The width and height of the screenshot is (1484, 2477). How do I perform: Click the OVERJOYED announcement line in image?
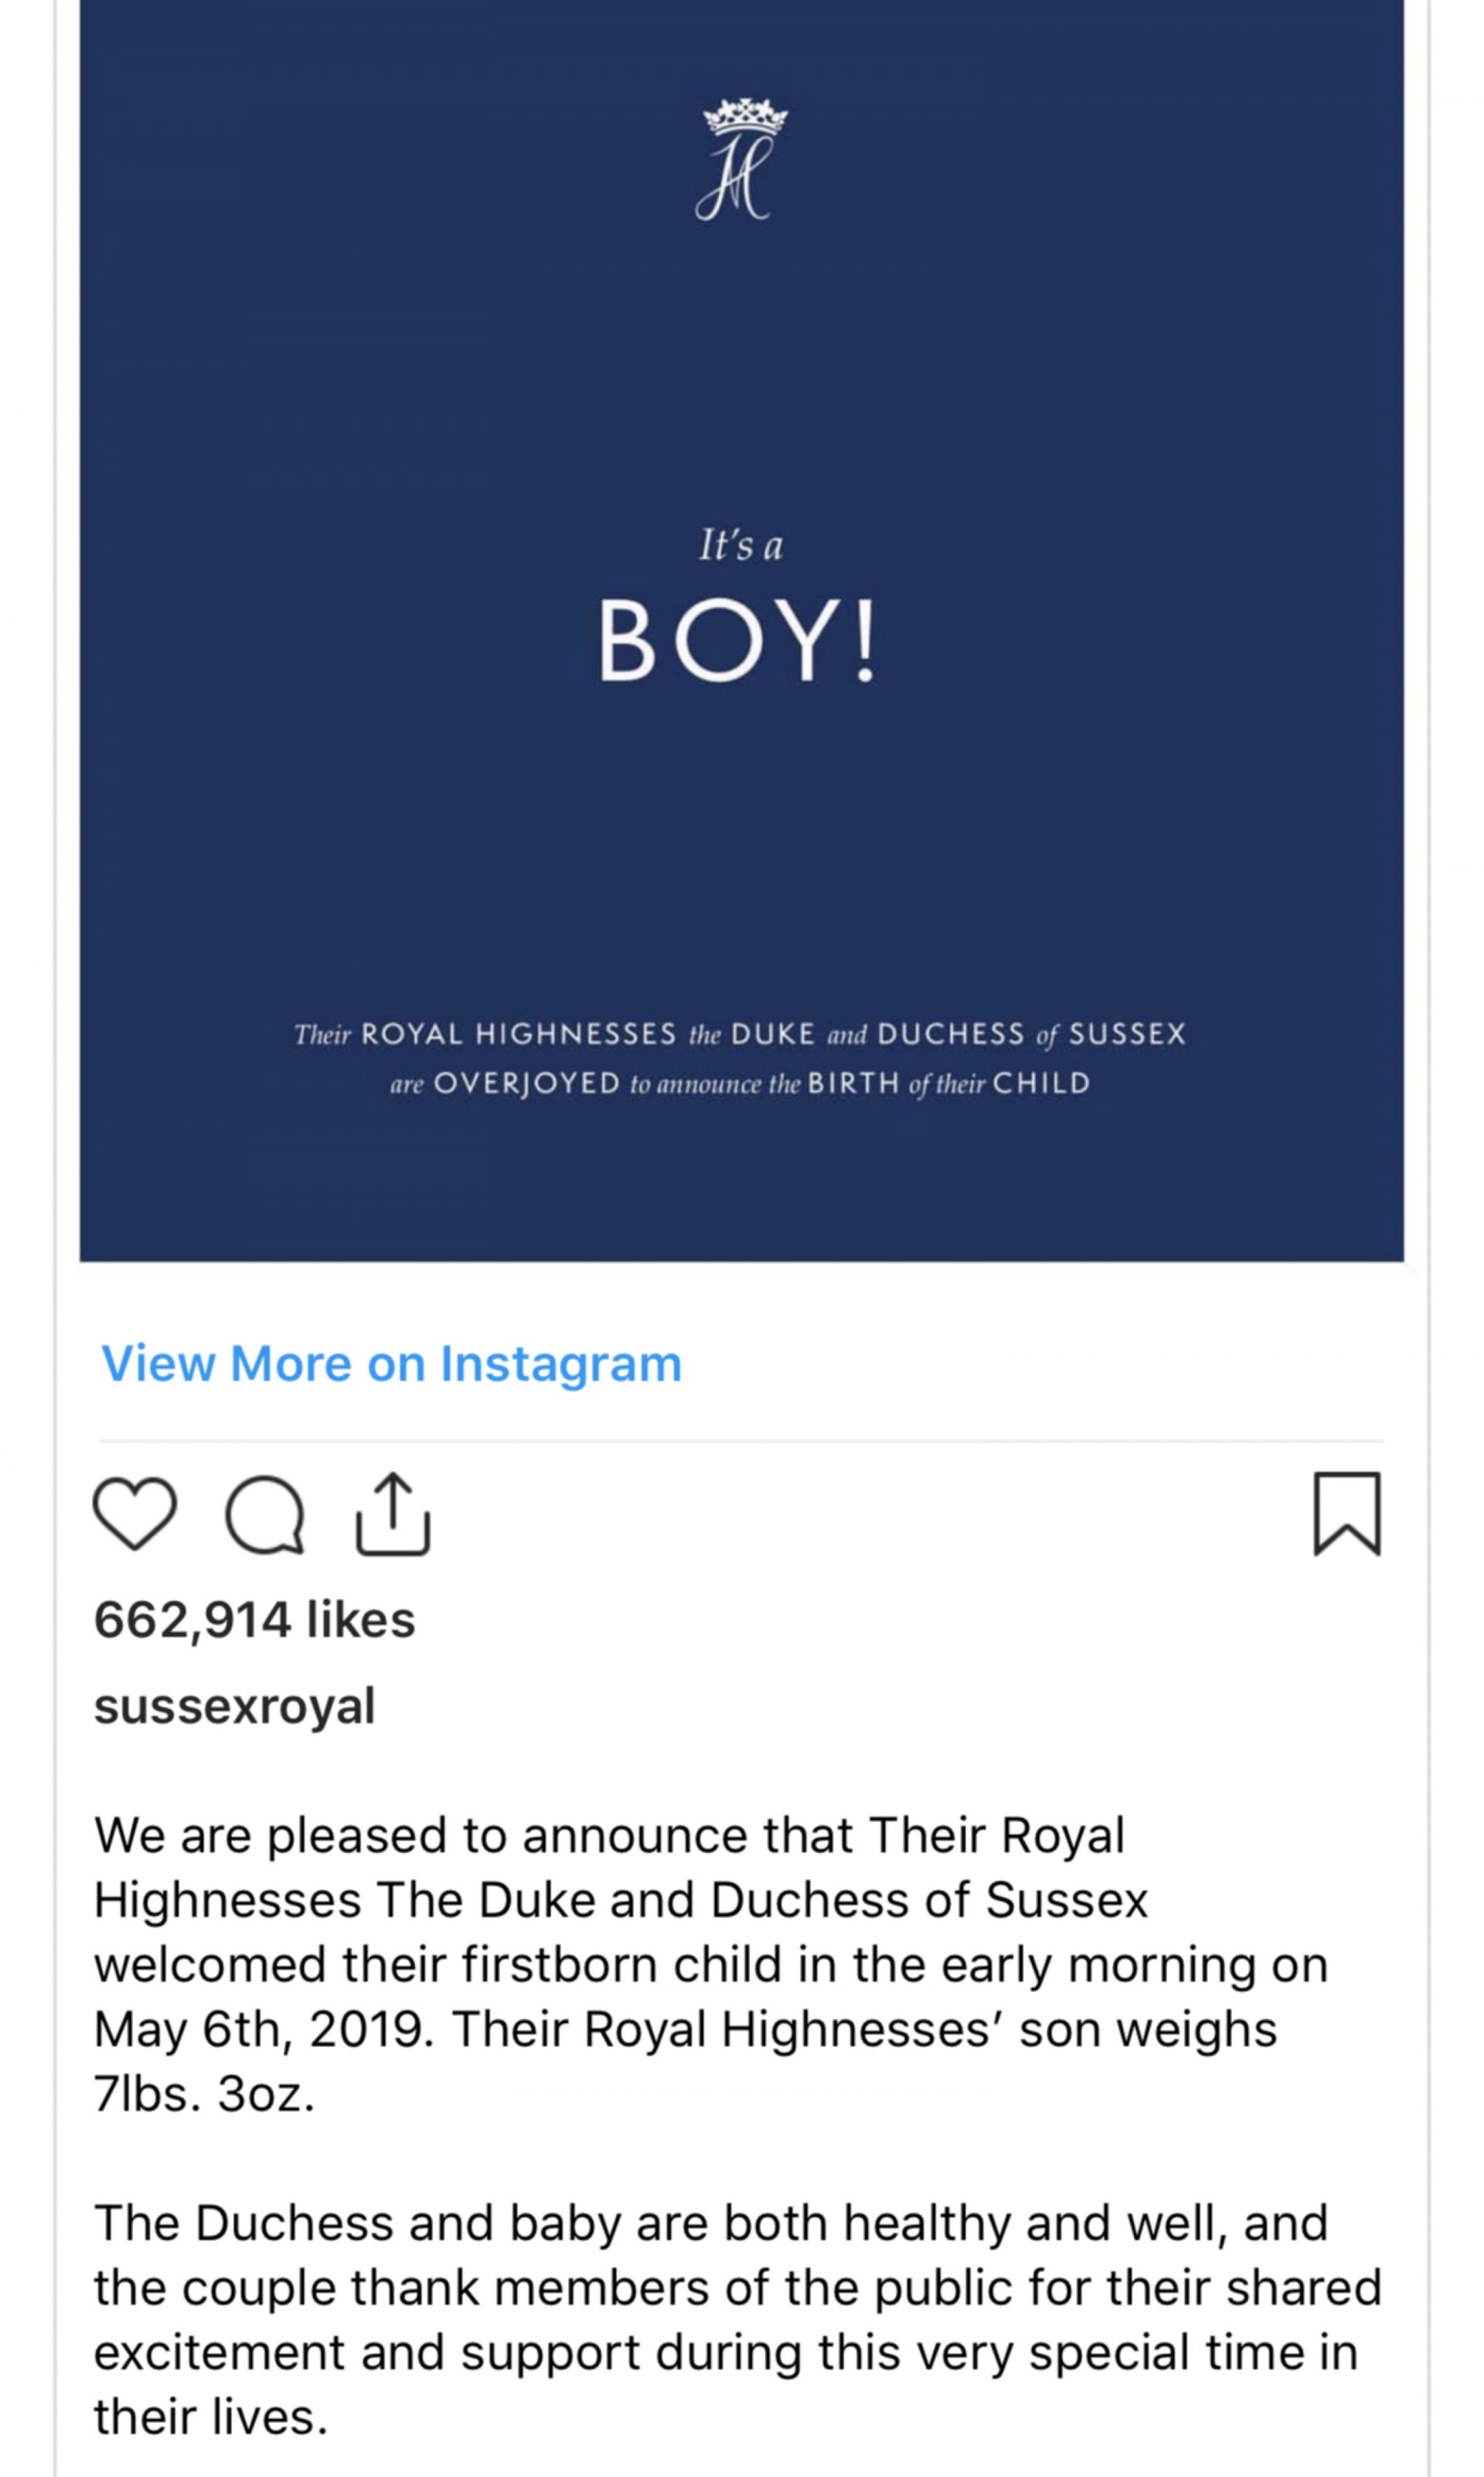click(x=740, y=1083)
